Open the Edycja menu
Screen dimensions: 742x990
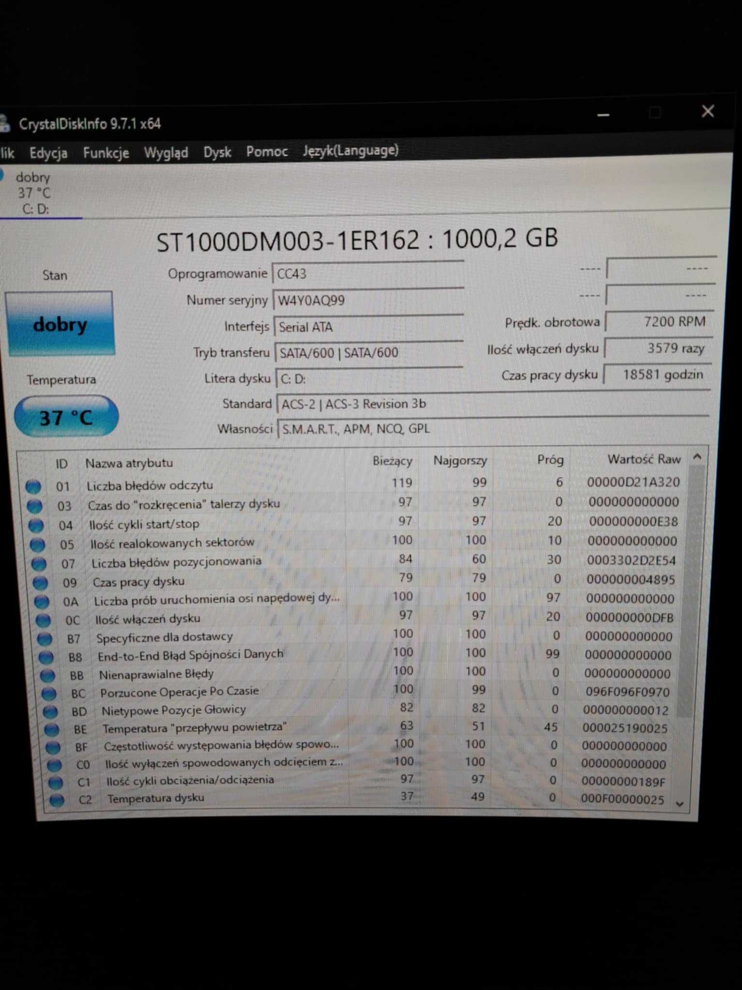coord(48,153)
